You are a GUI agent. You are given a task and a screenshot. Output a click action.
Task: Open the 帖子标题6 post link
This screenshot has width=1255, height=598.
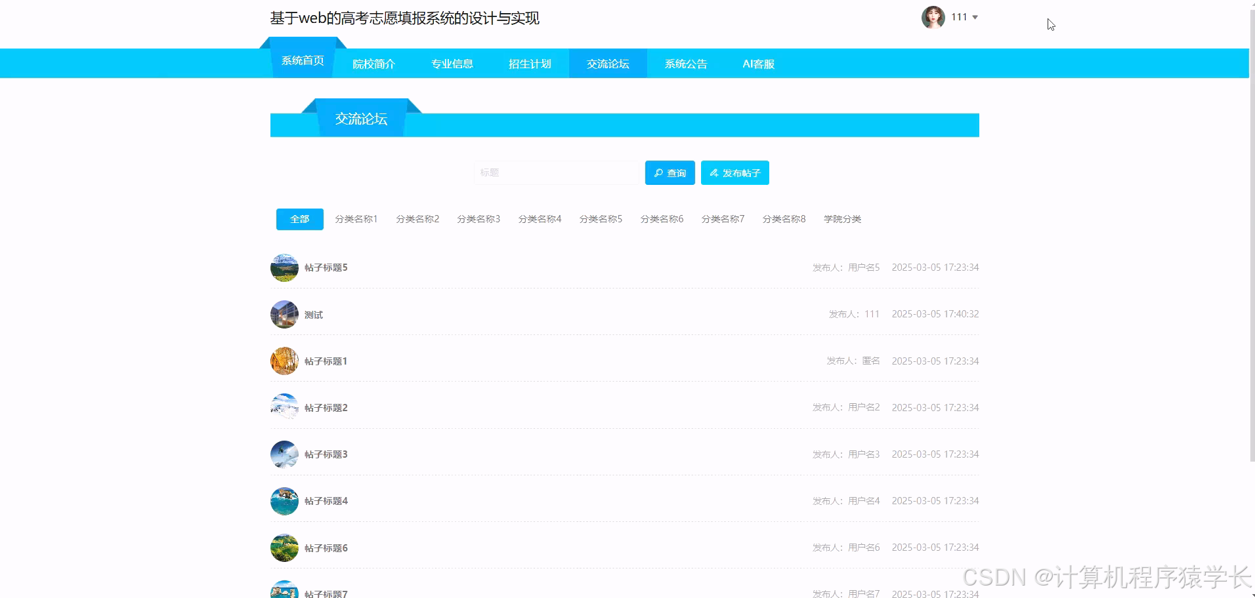pyautogui.click(x=325, y=548)
